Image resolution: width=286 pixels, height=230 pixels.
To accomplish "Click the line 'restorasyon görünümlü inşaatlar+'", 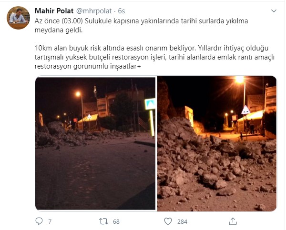I will click(88, 66).
